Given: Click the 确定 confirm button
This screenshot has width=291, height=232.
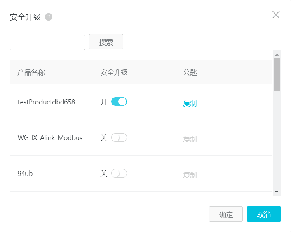Looking at the screenshot, I should coord(226,214).
